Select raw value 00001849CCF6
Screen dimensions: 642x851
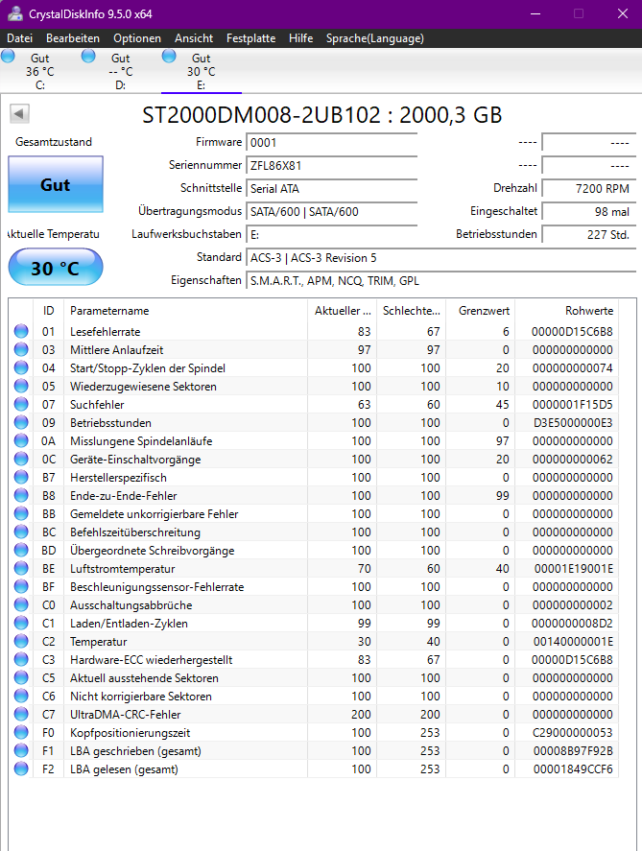[x=573, y=769]
